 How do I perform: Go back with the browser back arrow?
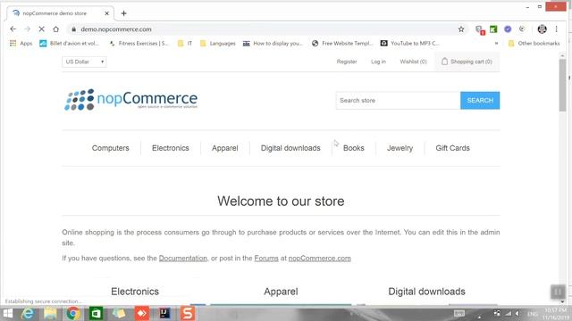[x=13, y=29]
